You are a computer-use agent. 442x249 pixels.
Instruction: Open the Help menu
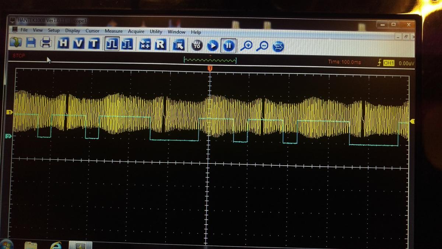point(196,32)
